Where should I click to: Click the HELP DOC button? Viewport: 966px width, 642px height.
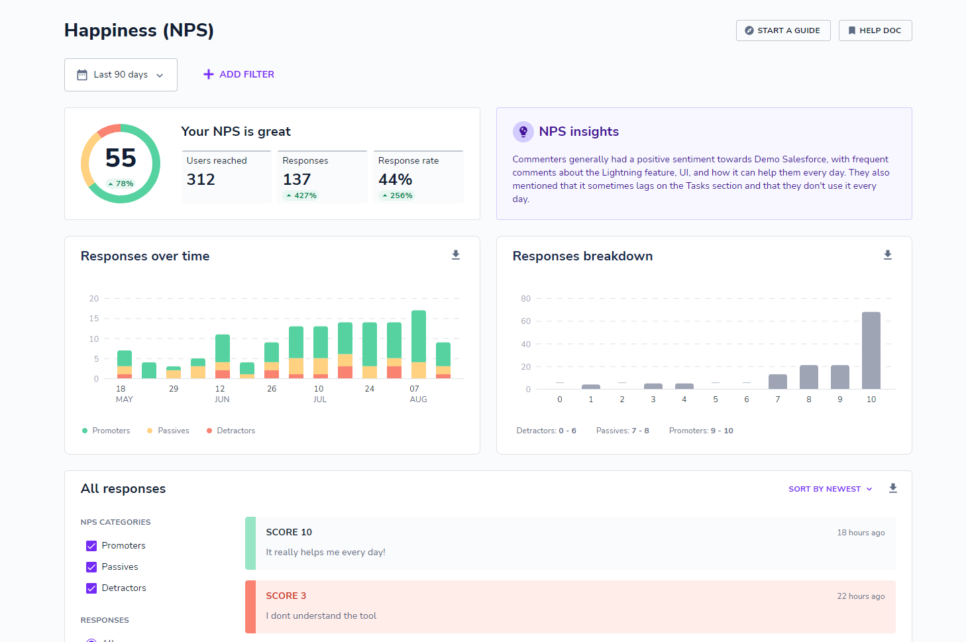(x=875, y=30)
